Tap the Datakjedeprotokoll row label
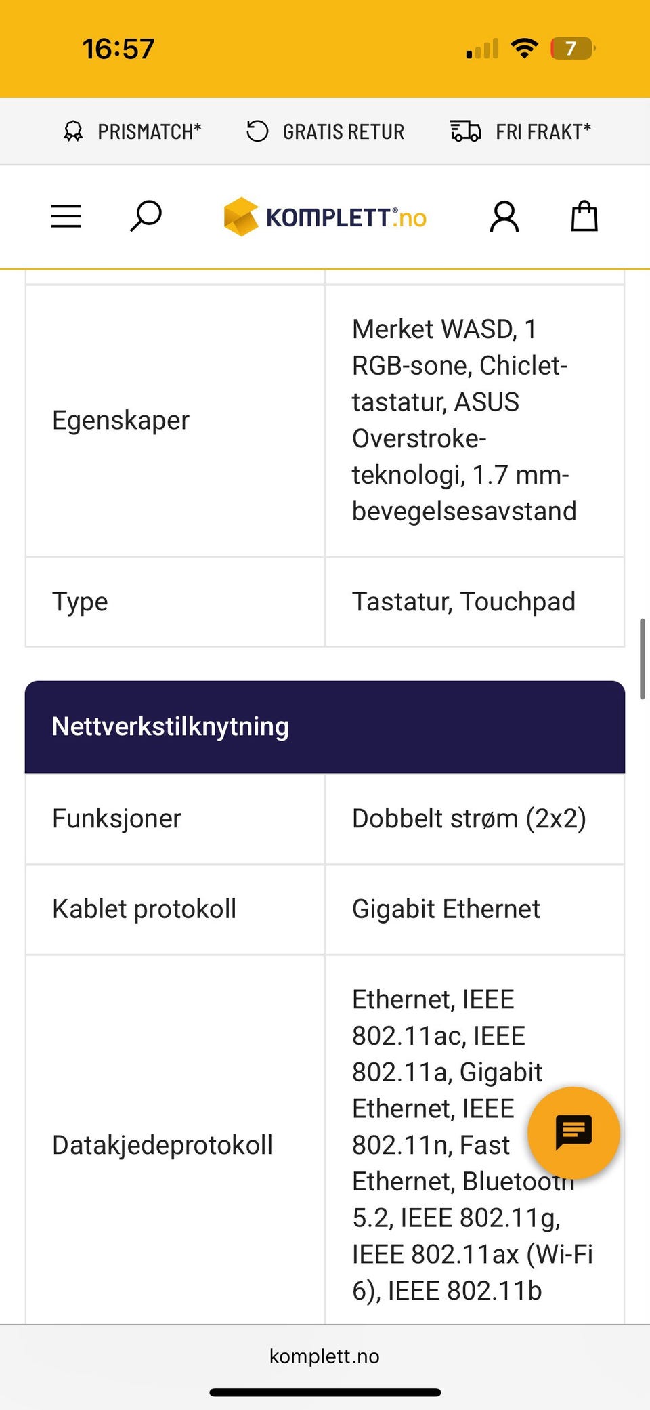This screenshot has height=1410, width=650. pyautogui.click(x=162, y=1145)
